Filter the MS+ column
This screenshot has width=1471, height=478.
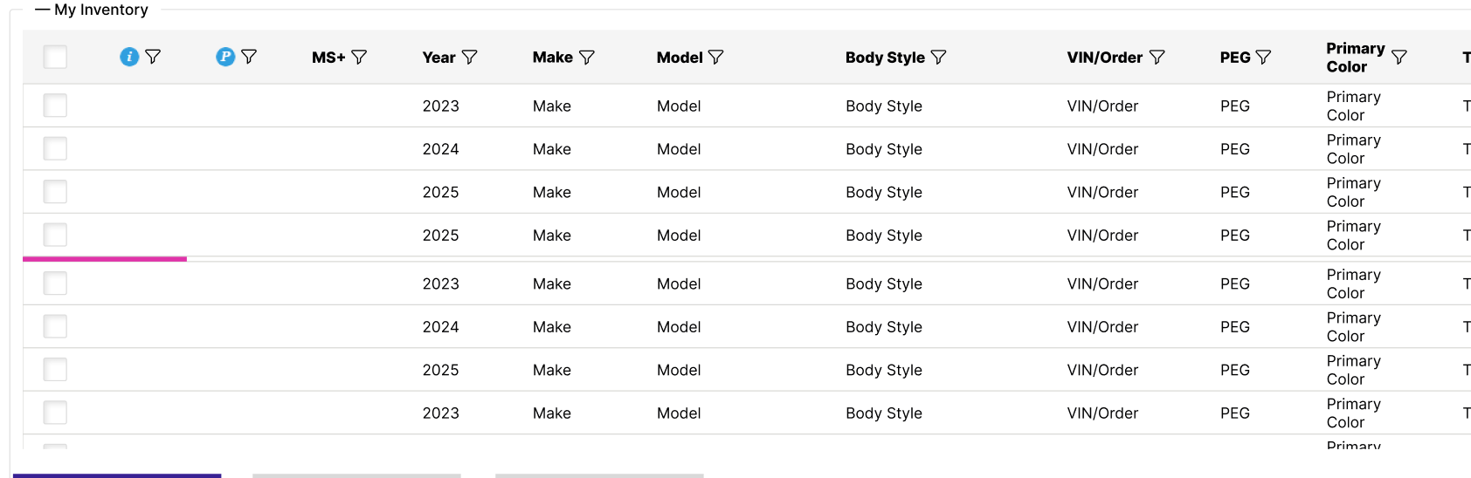click(359, 57)
